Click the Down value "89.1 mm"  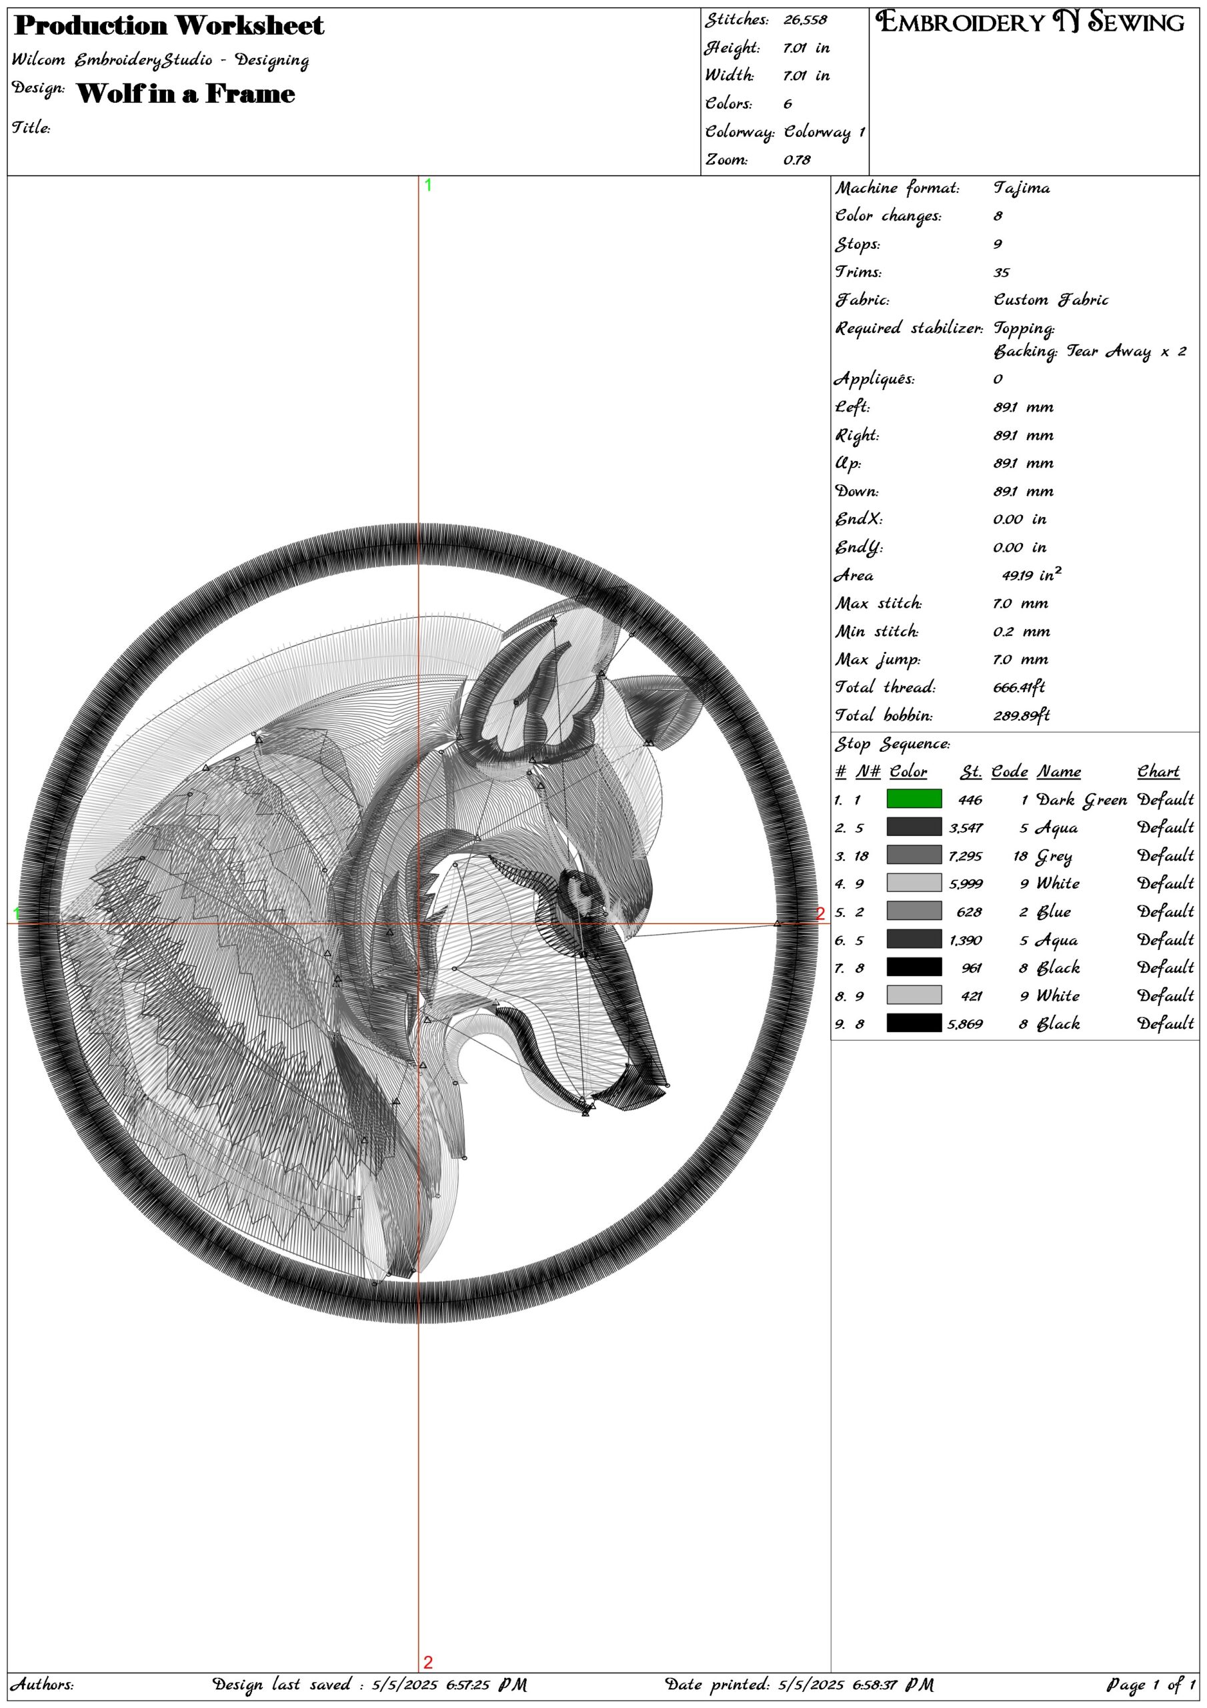click(x=1024, y=491)
